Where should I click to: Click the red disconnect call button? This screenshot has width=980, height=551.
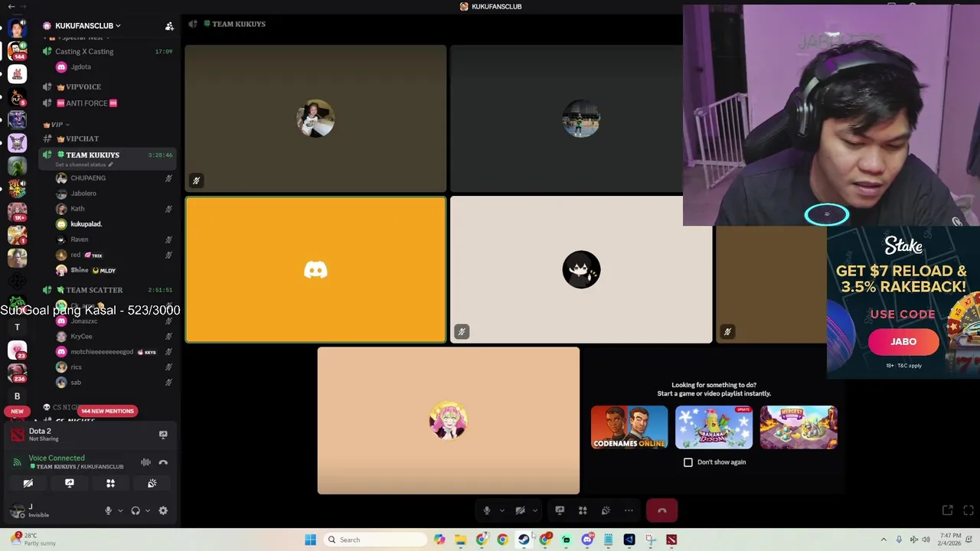(x=662, y=510)
